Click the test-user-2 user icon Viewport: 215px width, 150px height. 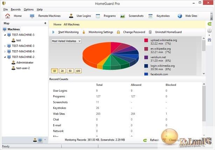click(x=13, y=68)
